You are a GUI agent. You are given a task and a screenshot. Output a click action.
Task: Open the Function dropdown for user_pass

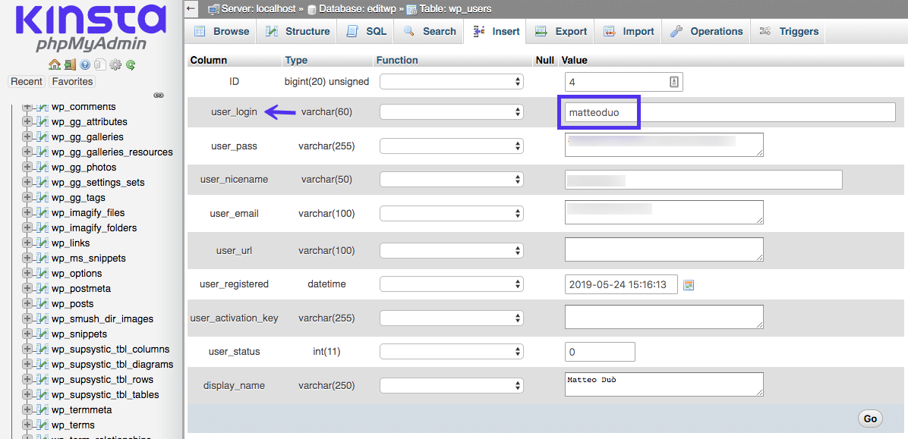pos(451,146)
